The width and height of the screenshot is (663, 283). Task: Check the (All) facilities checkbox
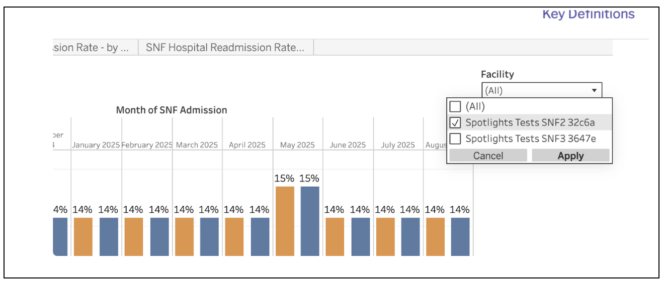[455, 106]
